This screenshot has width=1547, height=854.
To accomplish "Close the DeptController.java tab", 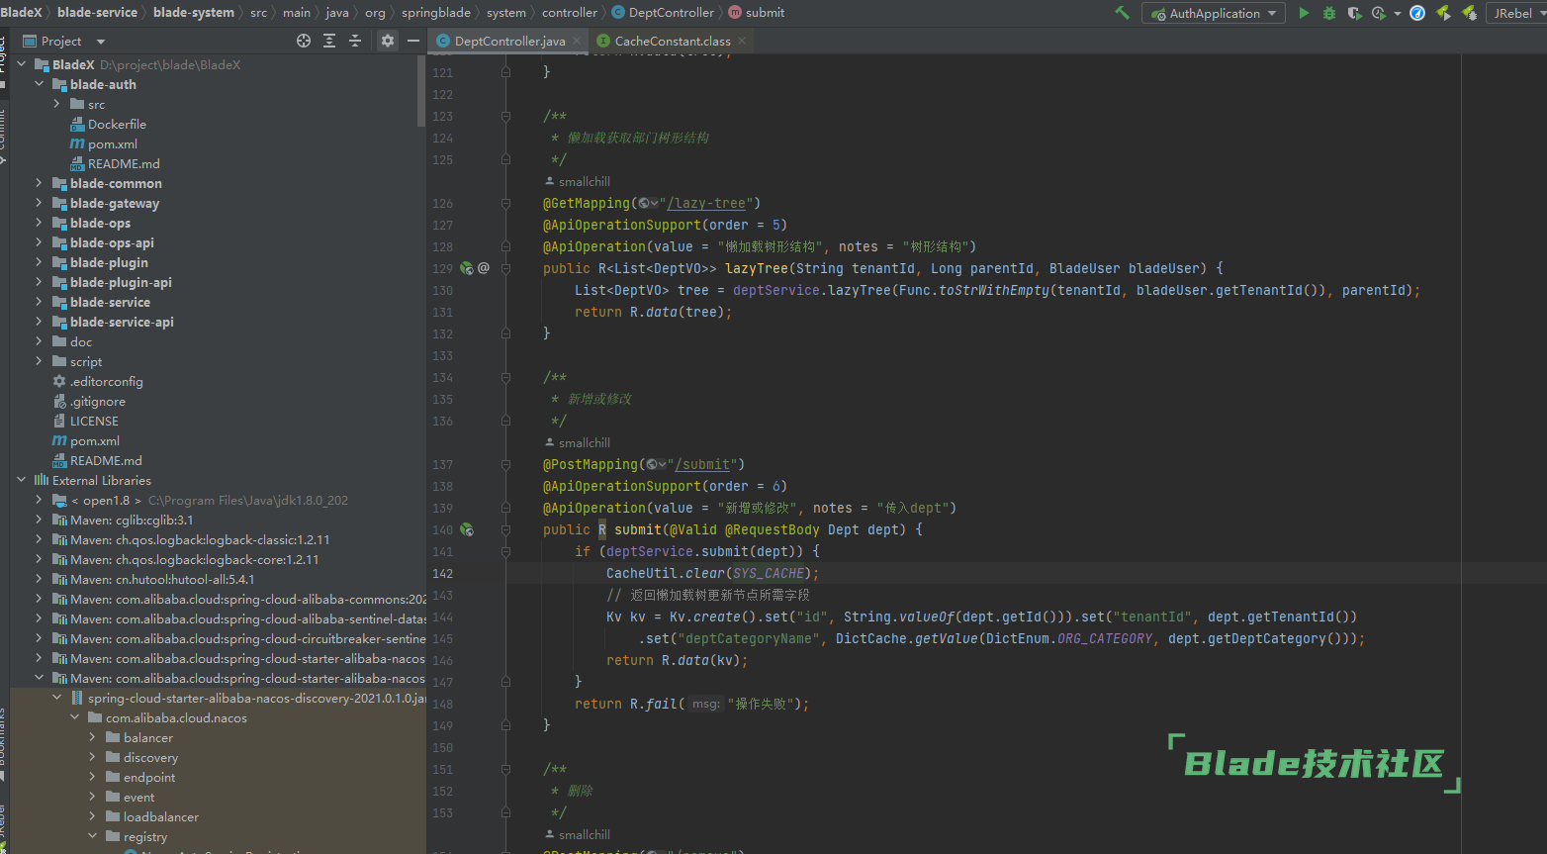I will 577,41.
